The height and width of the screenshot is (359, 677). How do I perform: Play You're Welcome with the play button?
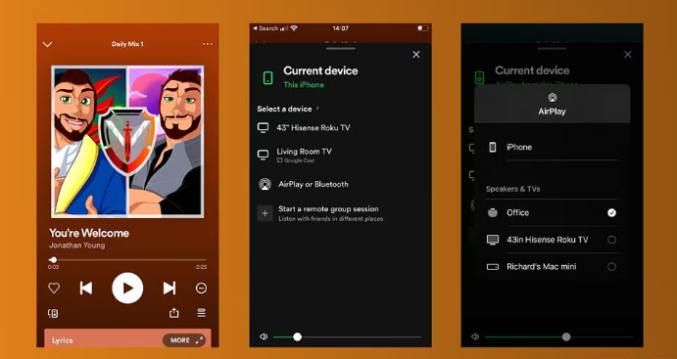(127, 288)
